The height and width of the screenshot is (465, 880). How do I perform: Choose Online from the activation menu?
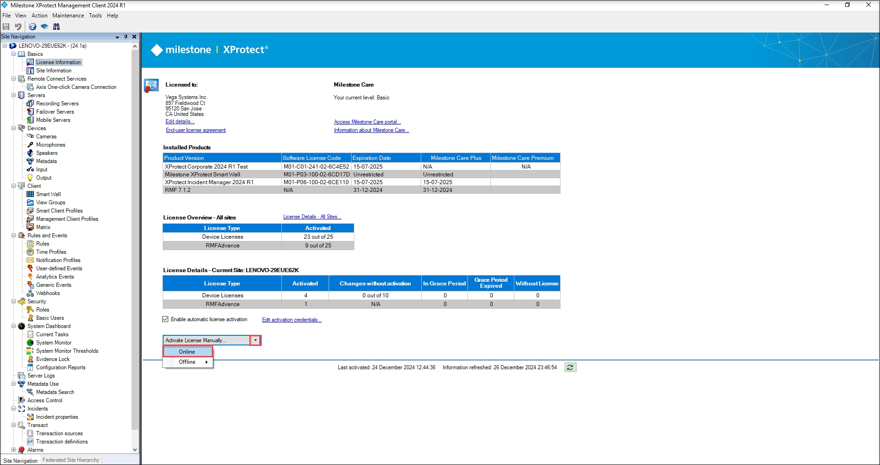coord(187,352)
